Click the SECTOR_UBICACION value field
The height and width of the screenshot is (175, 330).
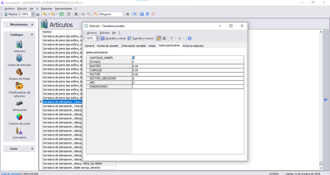point(188,78)
